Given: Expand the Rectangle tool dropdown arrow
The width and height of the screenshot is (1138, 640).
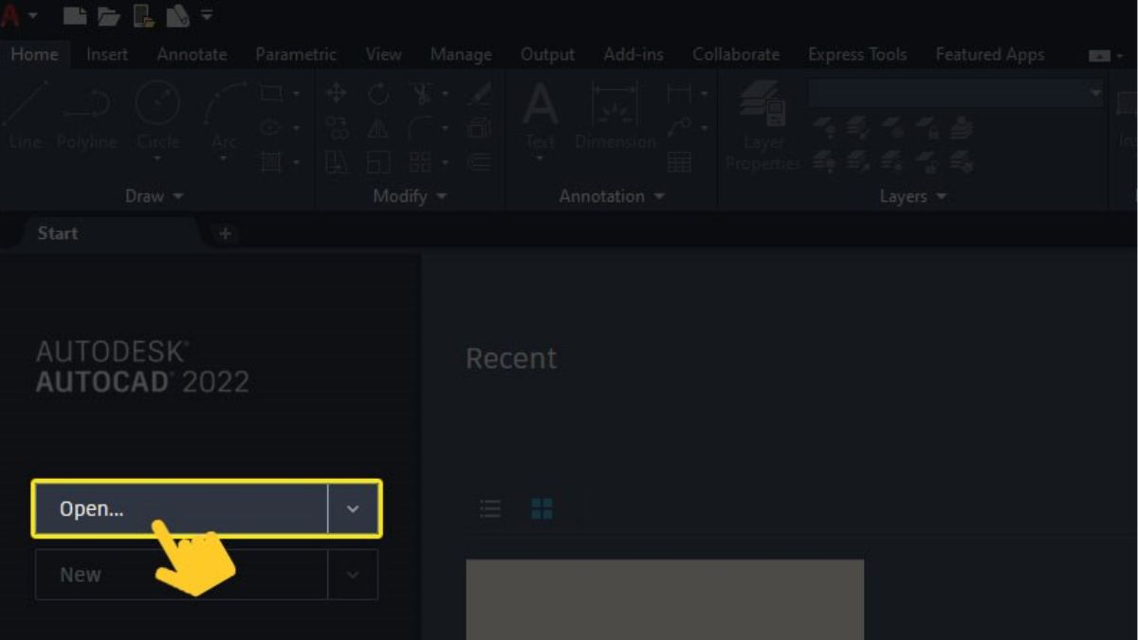Looking at the screenshot, I should coord(296,93).
